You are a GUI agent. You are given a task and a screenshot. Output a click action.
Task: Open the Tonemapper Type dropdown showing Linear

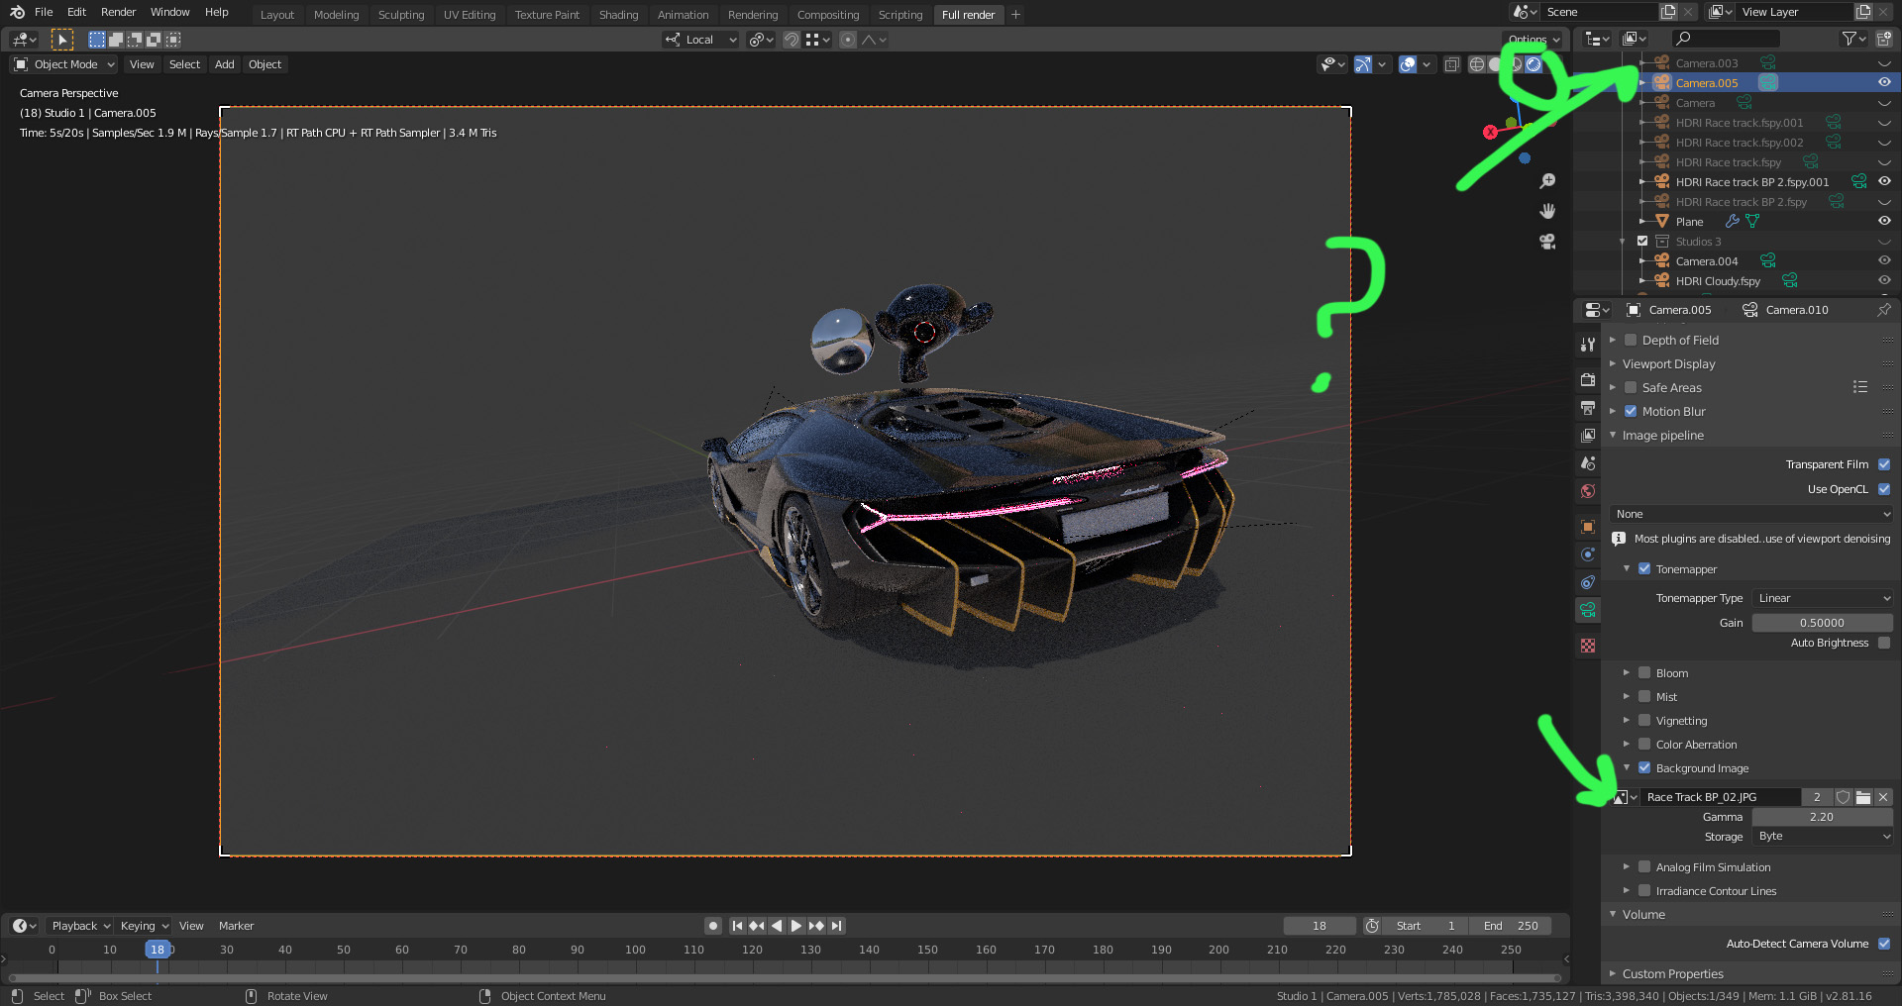[1823, 598]
